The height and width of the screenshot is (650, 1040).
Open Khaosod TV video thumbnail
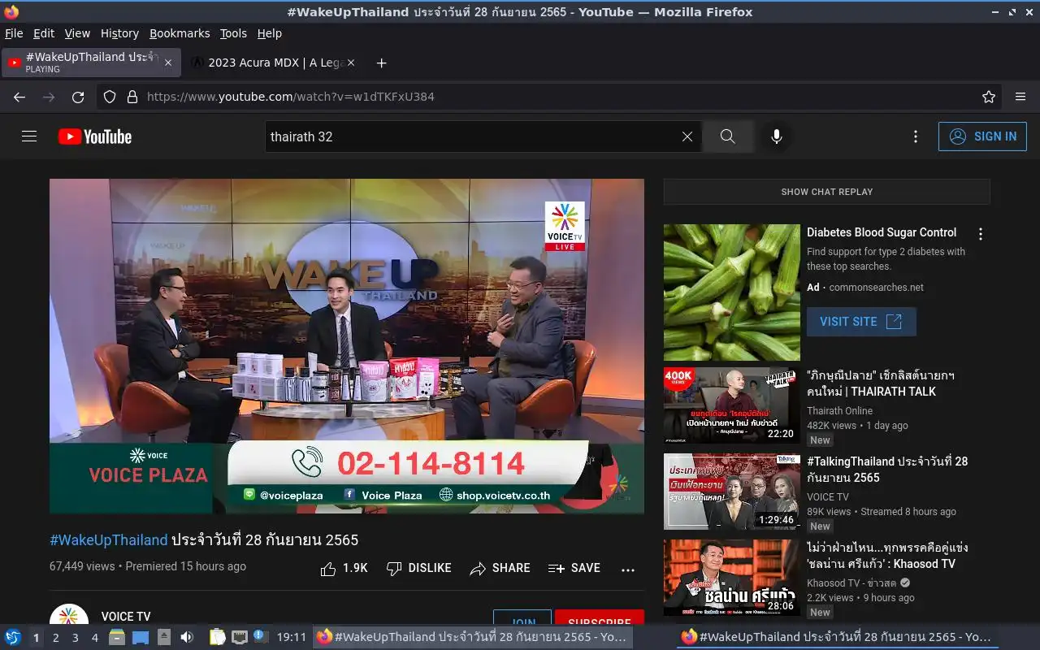(732, 578)
